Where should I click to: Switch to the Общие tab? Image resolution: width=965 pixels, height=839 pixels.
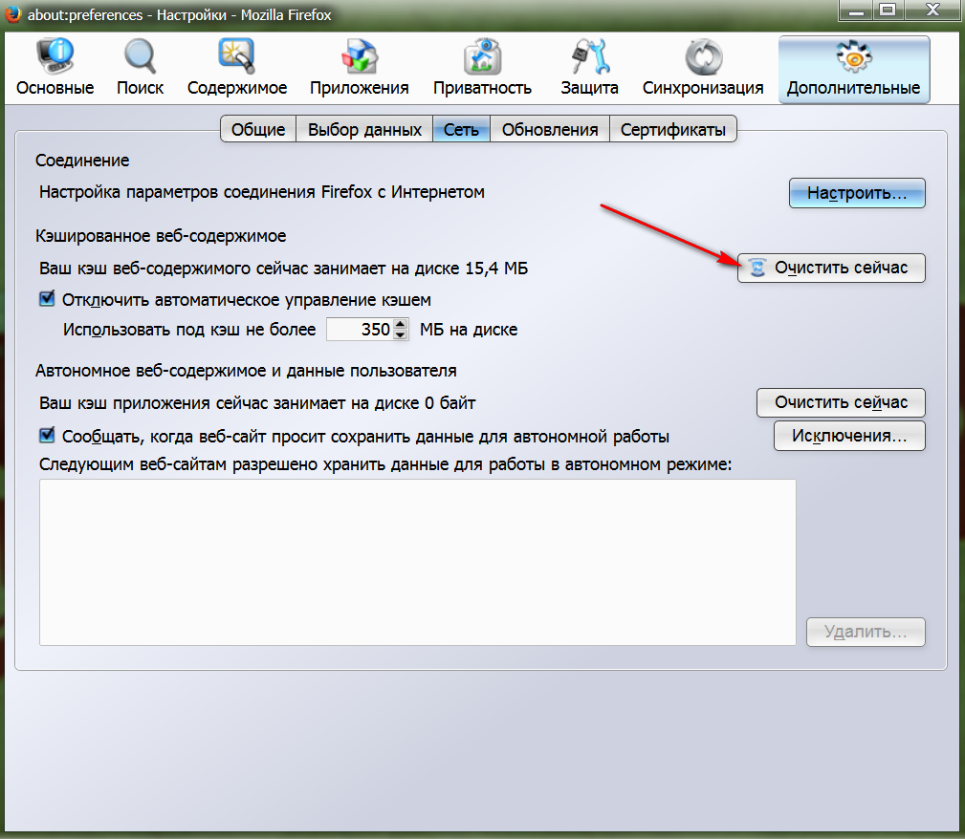click(x=258, y=129)
